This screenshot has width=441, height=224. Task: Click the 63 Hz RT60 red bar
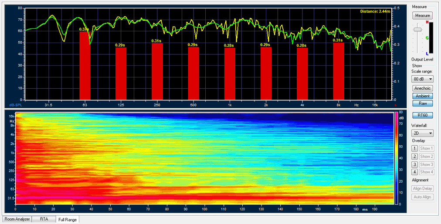[85, 65]
